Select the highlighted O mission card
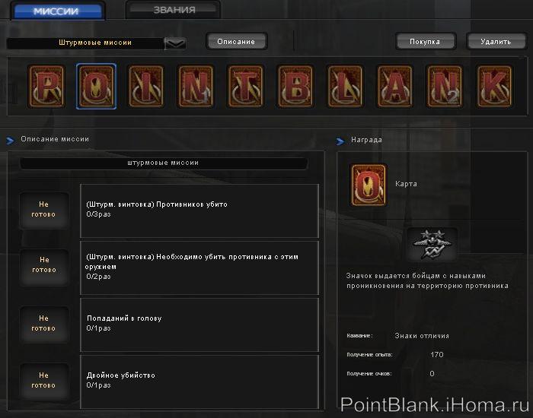This screenshot has width=533, height=418. tap(96, 87)
